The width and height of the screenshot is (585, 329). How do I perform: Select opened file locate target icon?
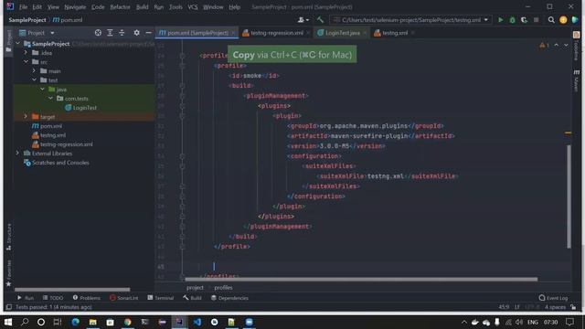[98, 33]
